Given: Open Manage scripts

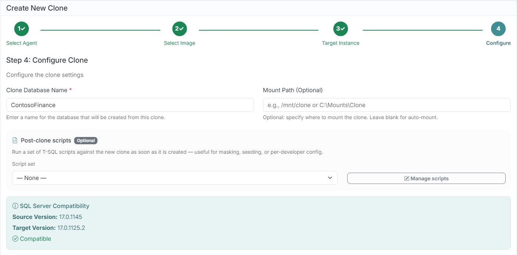Looking at the screenshot, I should (x=426, y=178).
